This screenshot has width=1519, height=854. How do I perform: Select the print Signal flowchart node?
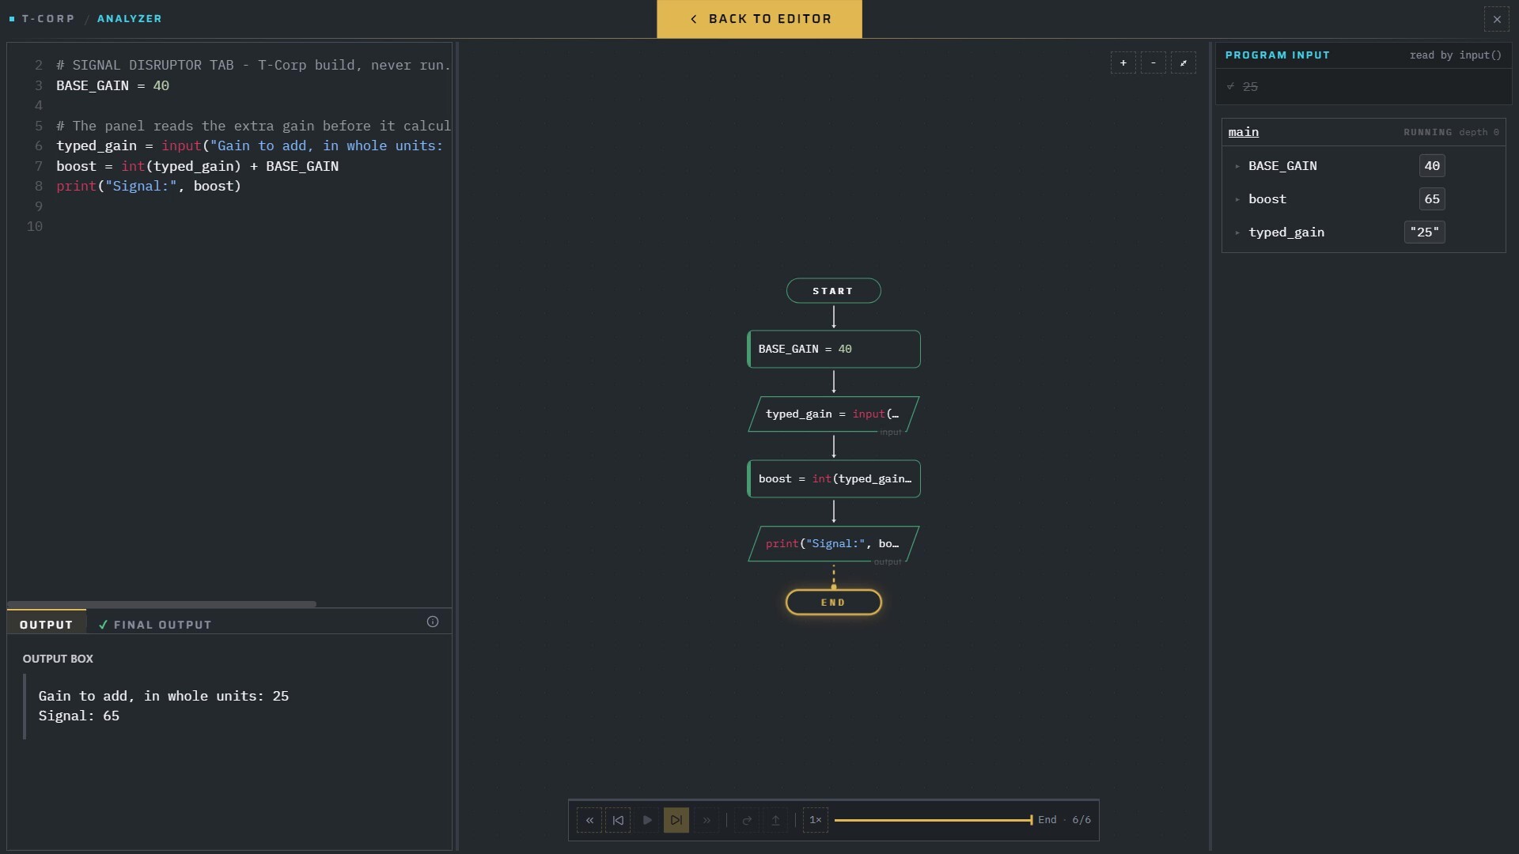point(834,543)
